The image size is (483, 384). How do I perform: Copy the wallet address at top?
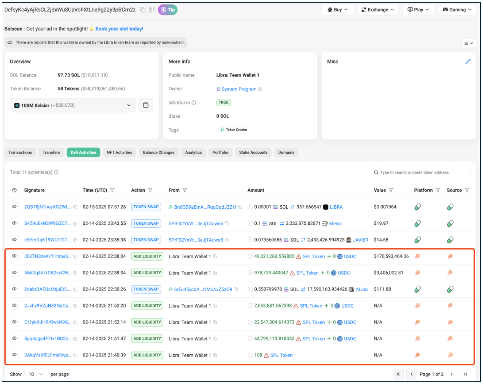tap(143, 10)
